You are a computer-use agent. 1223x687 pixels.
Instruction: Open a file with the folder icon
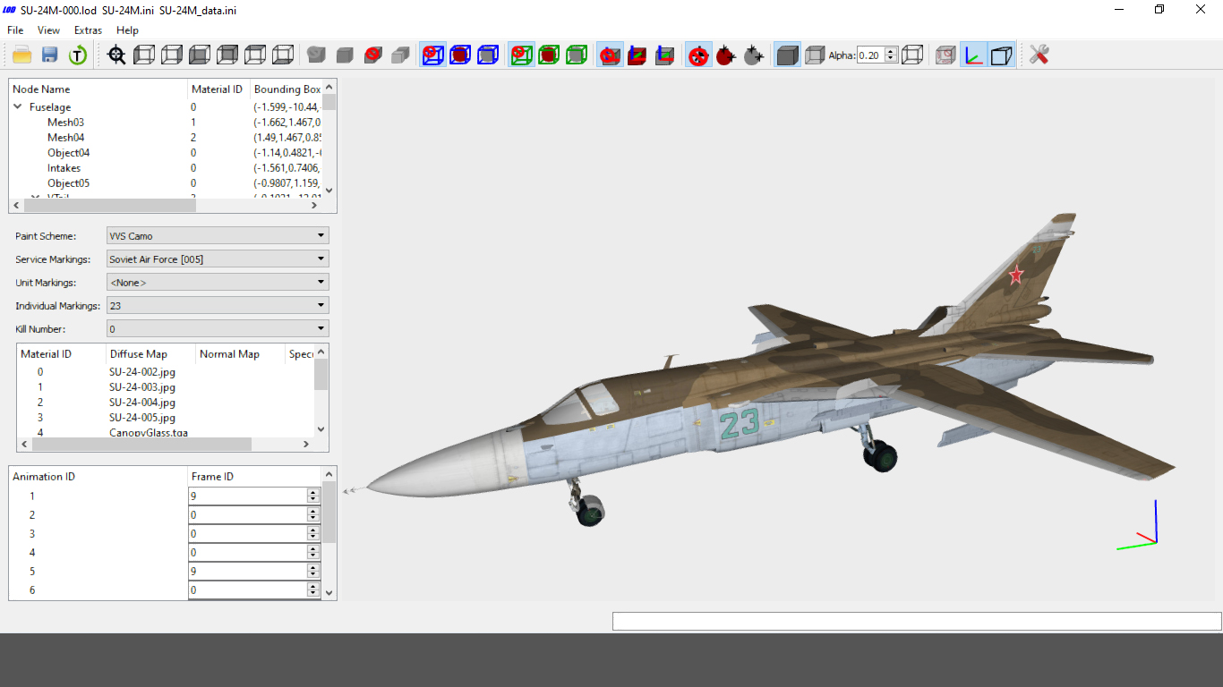[x=21, y=55]
